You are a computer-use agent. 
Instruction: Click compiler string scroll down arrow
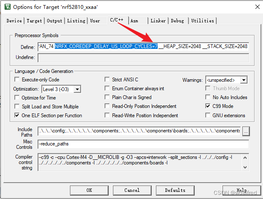[x=245, y=167]
